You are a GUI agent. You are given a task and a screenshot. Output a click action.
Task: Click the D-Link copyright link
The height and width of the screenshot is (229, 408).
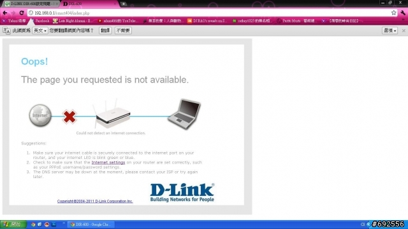95,201
